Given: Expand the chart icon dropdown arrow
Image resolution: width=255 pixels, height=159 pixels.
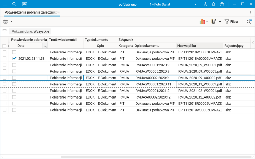Looking at the screenshot, I should tap(207, 22).
